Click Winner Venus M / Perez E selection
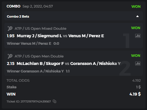Image resolution: width=147 pixels, height=110 pixels. click(29, 44)
